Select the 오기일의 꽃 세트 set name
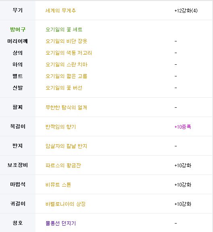This screenshot has height=232, width=213. [x=64, y=29]
